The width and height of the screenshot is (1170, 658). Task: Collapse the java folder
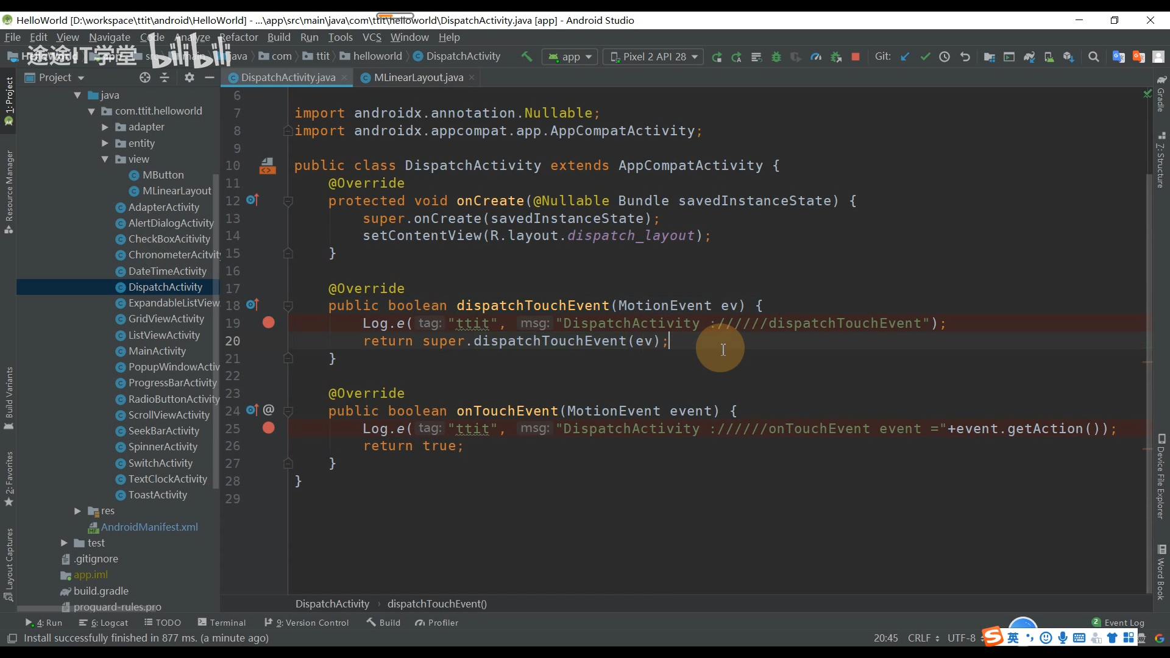(x=77, y=95)
